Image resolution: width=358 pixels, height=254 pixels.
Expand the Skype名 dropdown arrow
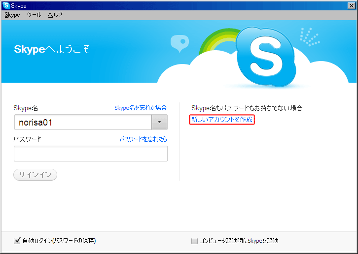(159, 122)
